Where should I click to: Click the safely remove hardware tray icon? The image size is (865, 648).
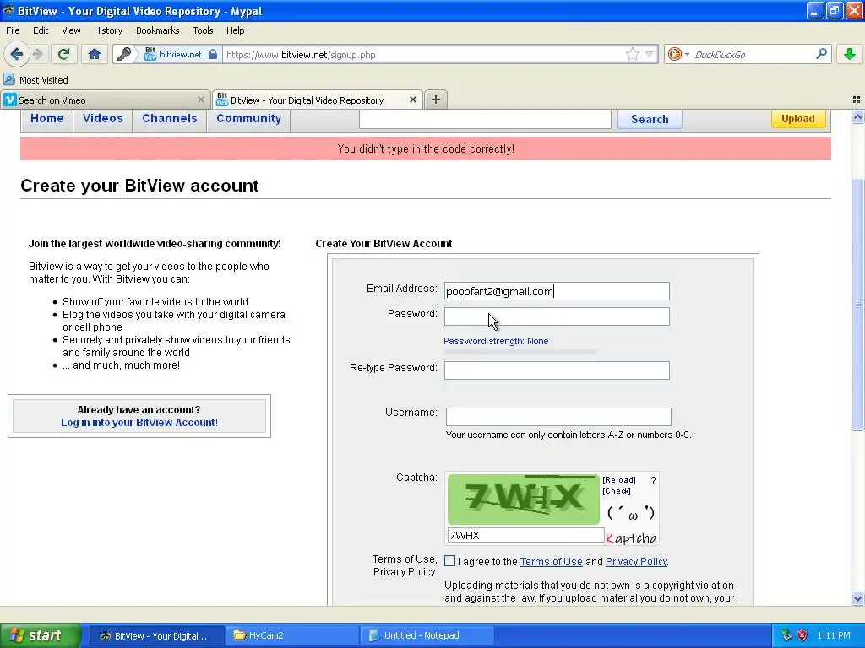click(x=786, y=635)
